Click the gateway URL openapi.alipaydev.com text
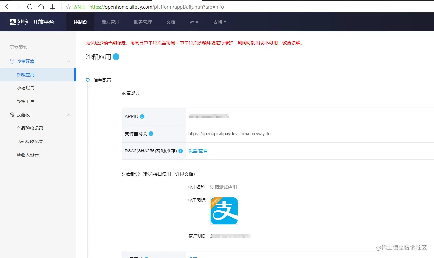 (x=229, y=134)
